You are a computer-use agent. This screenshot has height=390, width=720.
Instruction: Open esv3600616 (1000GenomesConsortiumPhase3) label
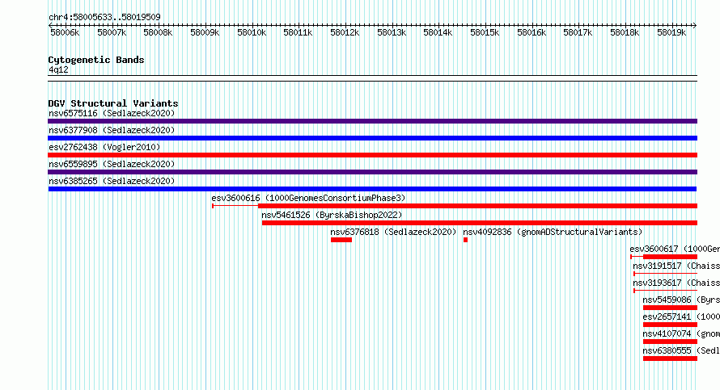308,198
